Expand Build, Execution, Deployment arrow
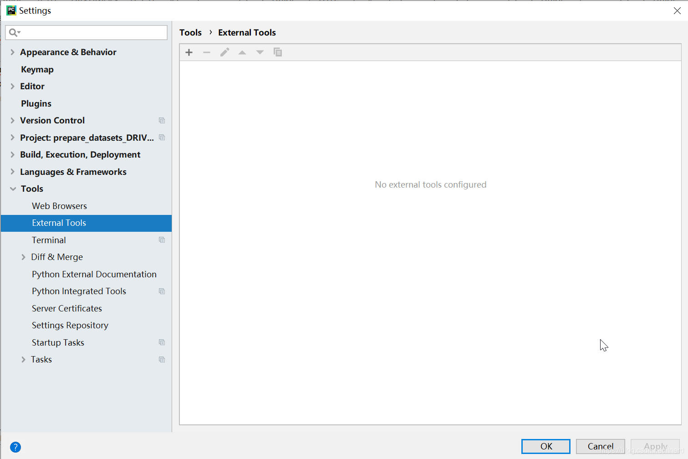The height and width of the screenshot is (459, 688). click(x=12, y=155)
